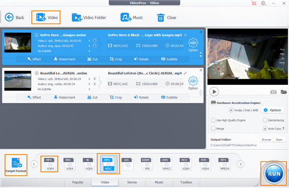Open Subtitle for GoPro Hero video

pos(169,59)
